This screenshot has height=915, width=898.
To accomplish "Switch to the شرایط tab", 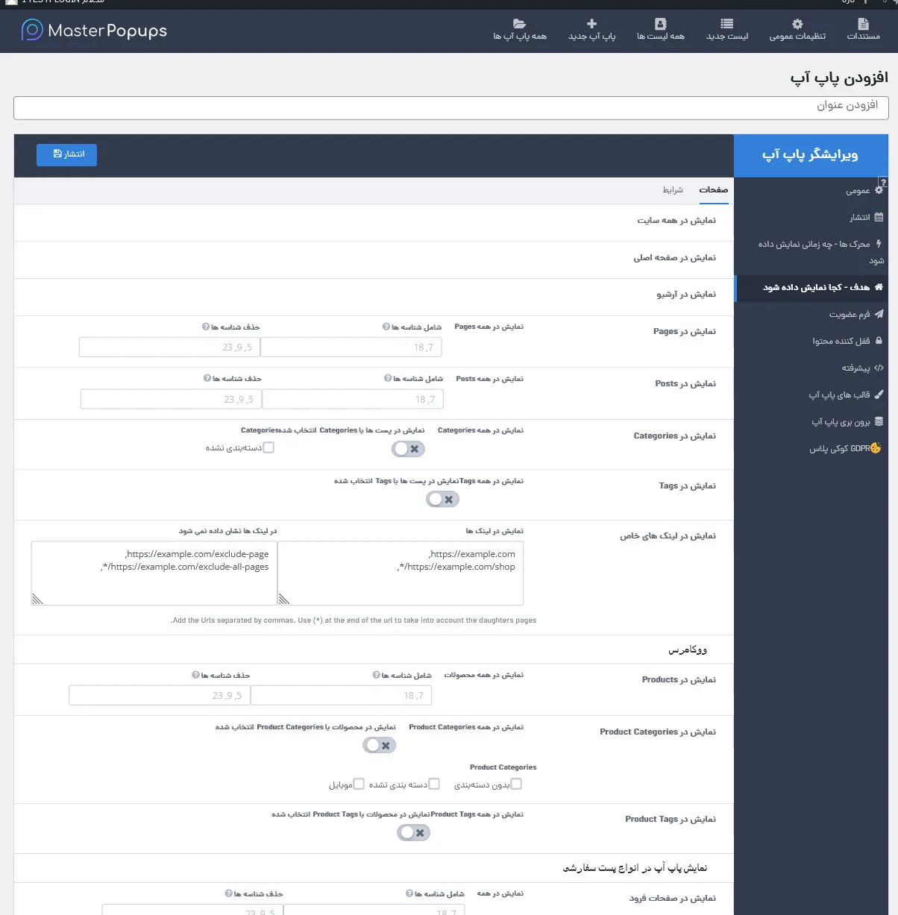I will [x=673, y=190].
